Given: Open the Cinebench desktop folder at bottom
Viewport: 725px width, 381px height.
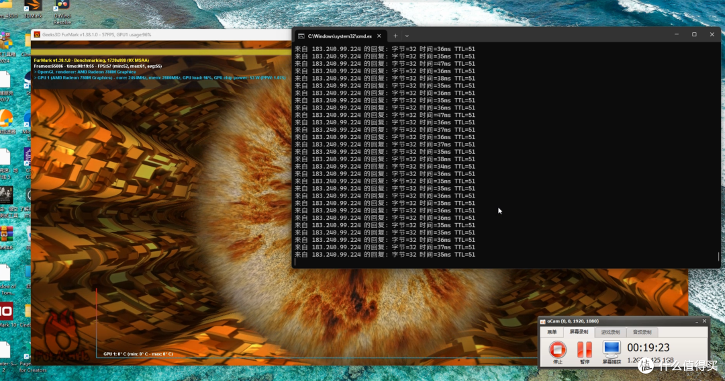Looking at the screenshot, I should pos(27,314).
